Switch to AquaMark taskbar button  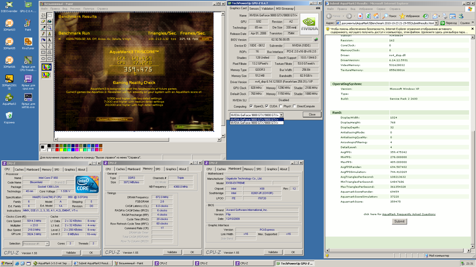click(52, 263)
